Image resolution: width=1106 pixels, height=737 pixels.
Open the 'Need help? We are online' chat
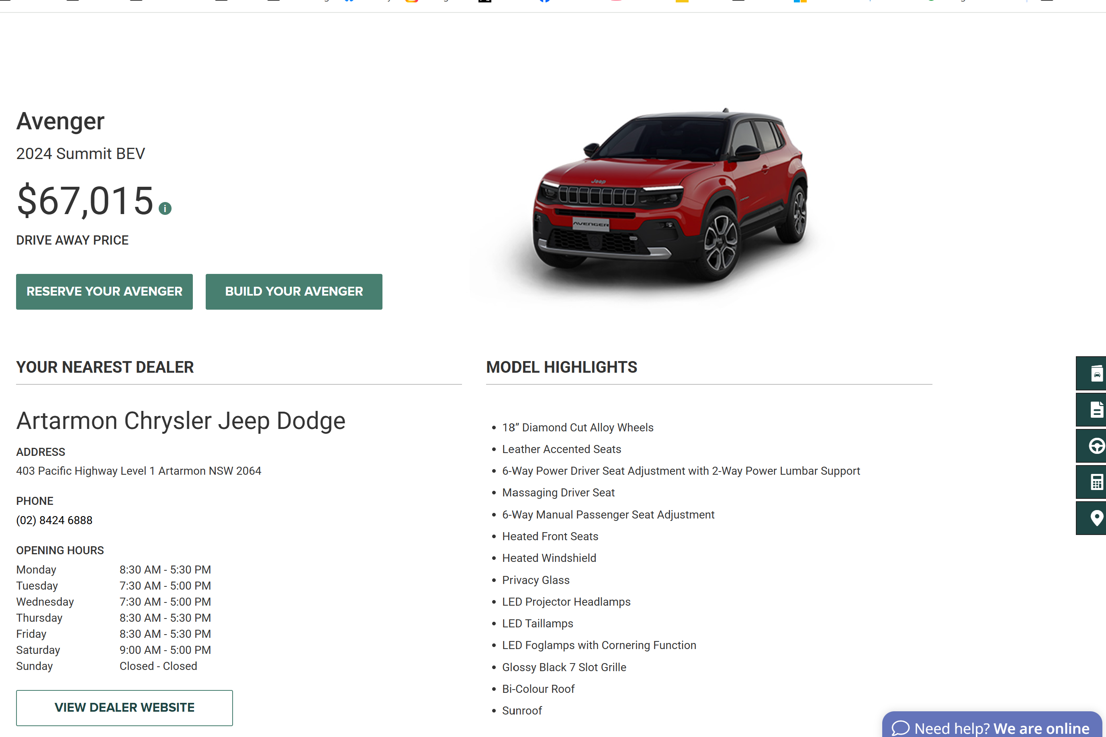pyautogui.click(x=1001, y=728)
